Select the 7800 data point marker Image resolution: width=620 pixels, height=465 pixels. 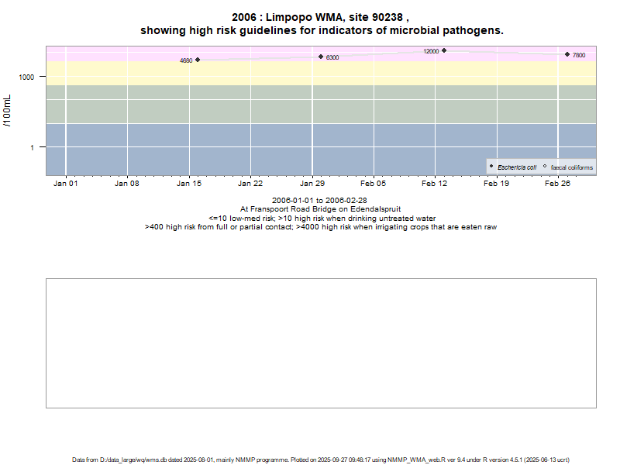coord(567,54)
